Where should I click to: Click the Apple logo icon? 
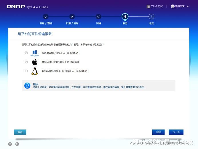(x=35, y=62)
